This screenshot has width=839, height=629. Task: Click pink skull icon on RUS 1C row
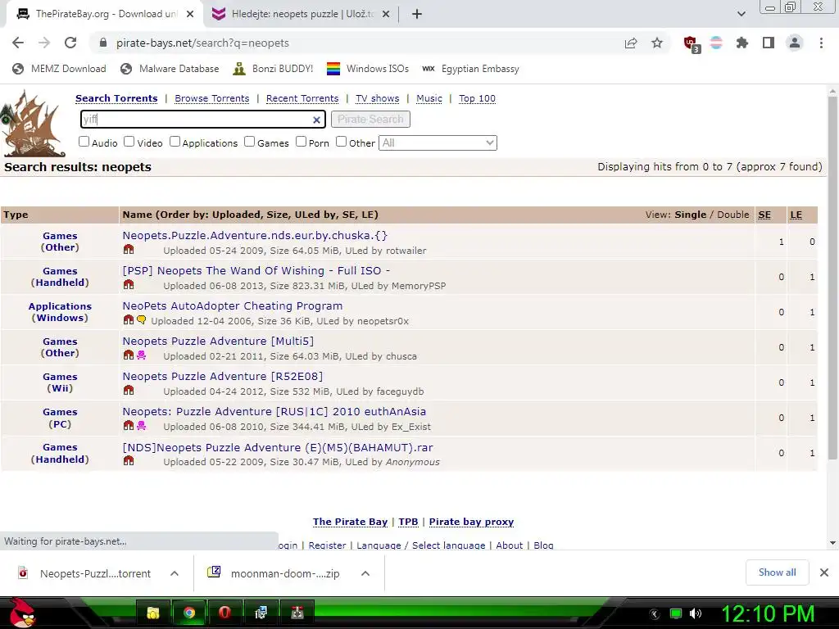[x=141, y=426]
